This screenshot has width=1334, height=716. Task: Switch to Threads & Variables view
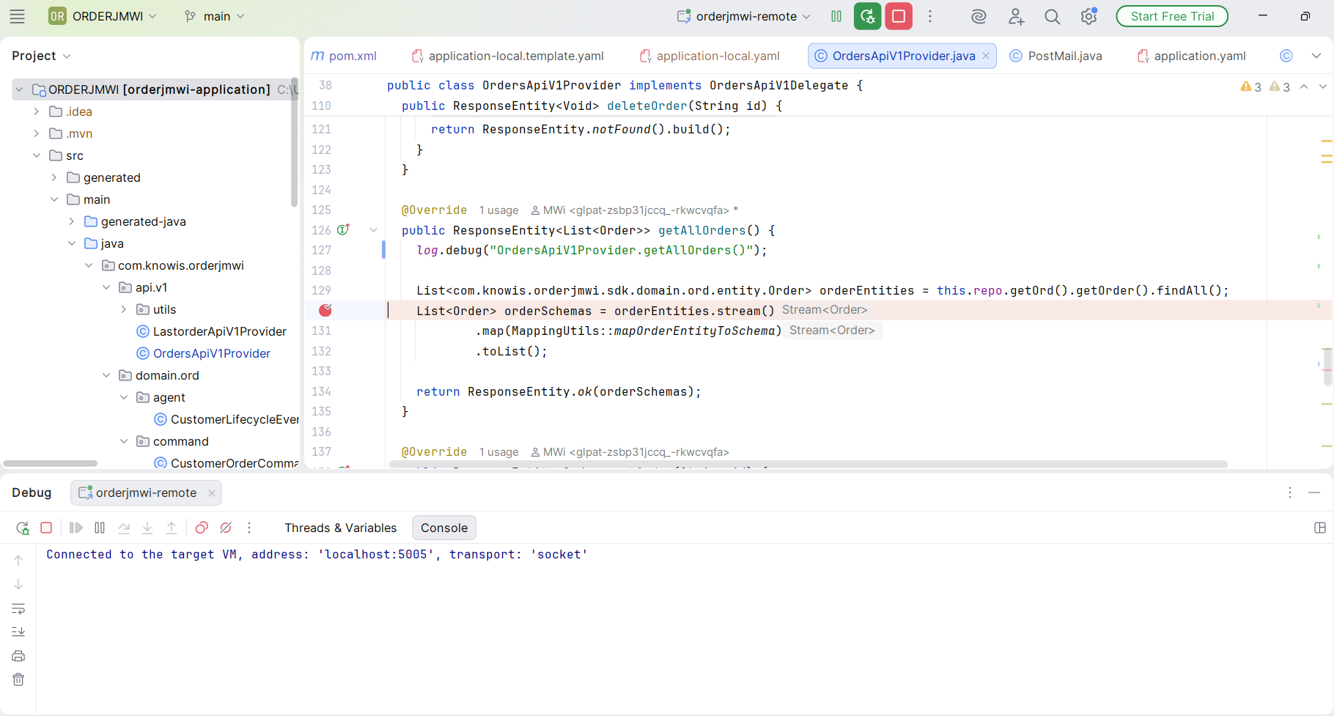pos(340,528)
